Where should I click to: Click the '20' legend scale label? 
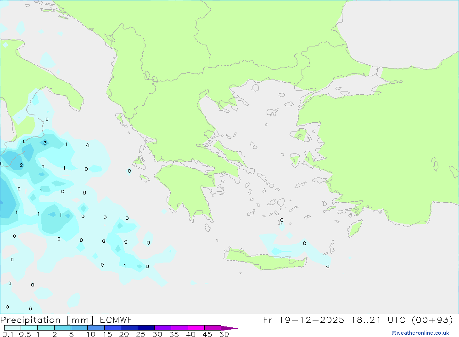(x=124, y=334)
